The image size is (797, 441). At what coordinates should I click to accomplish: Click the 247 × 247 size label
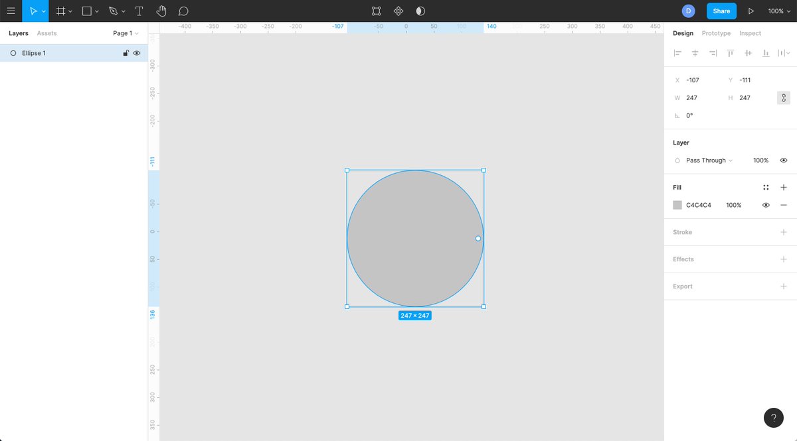pyautogui.click(x=415, y=316)
